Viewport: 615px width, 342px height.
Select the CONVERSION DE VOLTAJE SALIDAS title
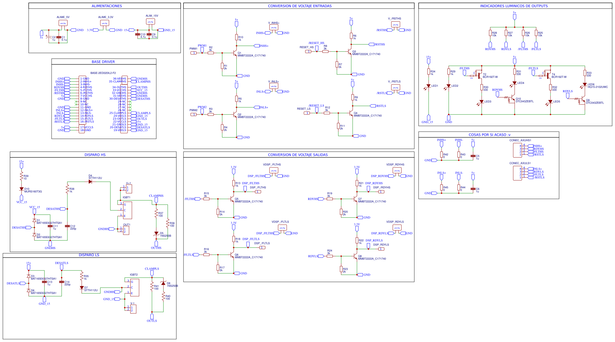pyautogui.click(x=298, y=155)
